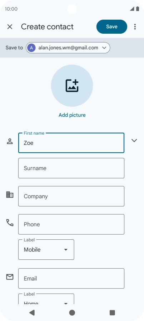Open the Mobile phone label dropdown
The width and height of the screenshot is (144, 321).
[x=46, y=250]
